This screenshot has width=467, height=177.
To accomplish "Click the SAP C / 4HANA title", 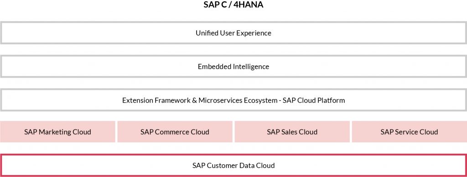I will 233,5.
